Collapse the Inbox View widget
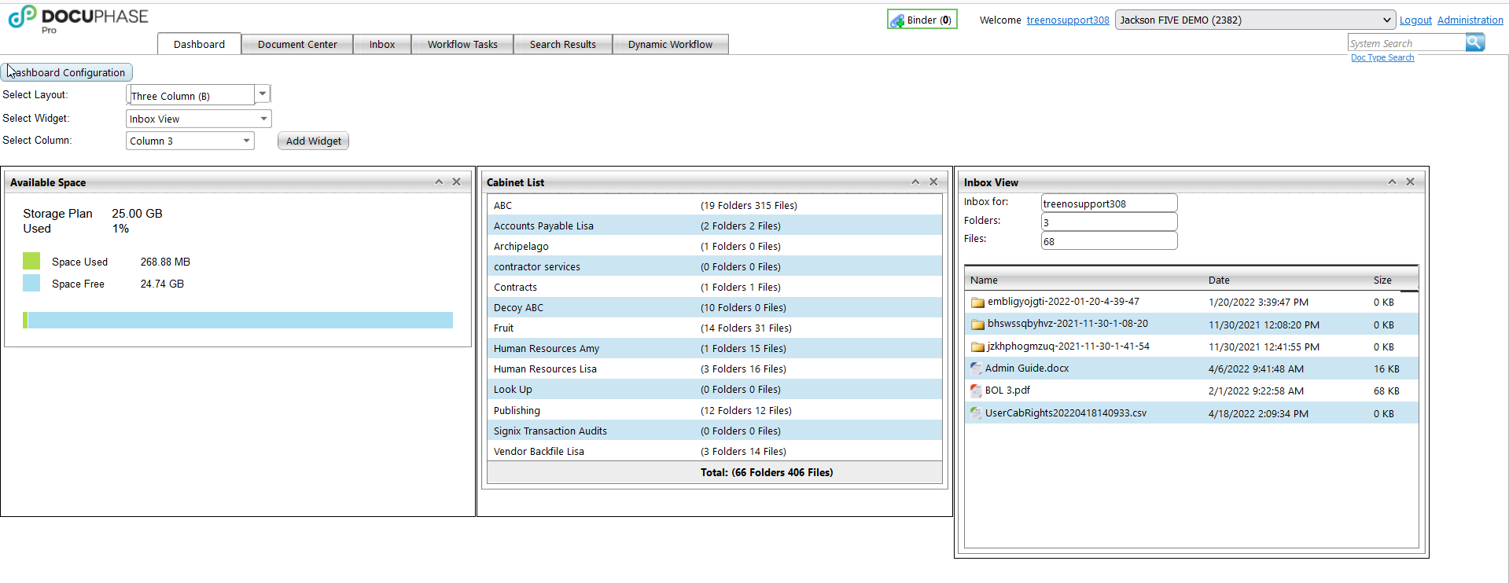Image resolution: width=1509 pixels, height=583 pixels. pyautogui.click(x=1392, y=181)
